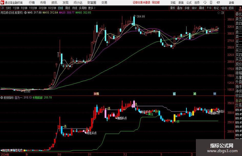Open the 公式 menu
The image size is (242, 156).
[189, 3]
